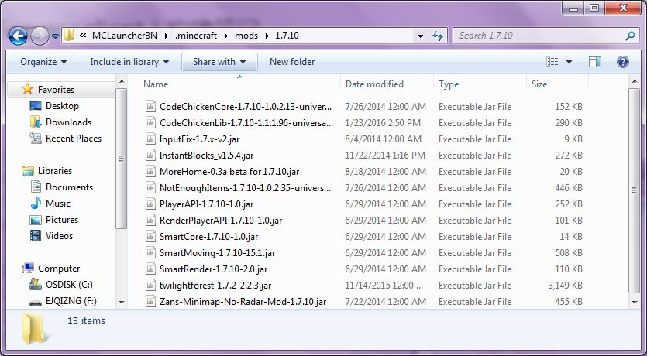Select the CodeChickenLib jar file icon
Viewport: 647px width, 356px height.
[150, 123]
